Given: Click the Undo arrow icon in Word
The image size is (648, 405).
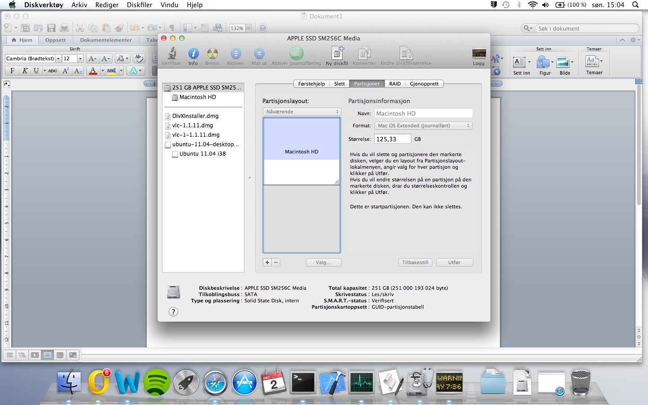Looking at the screenshot, I should tap(135, 28).
